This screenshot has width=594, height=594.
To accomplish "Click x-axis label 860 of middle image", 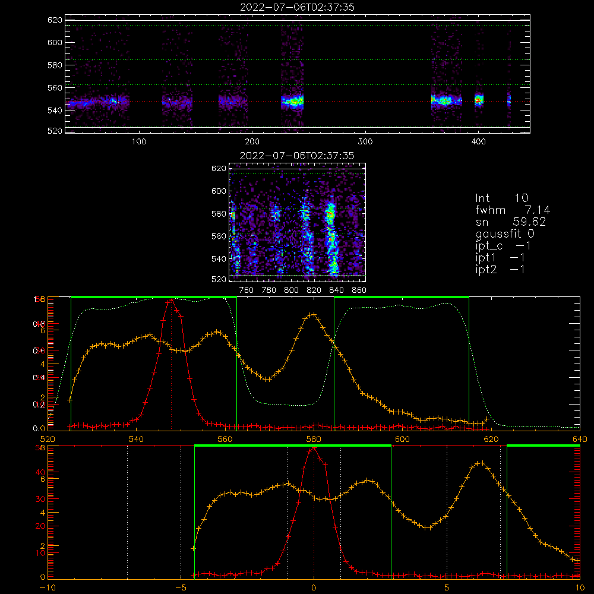I will click(359, 290).
